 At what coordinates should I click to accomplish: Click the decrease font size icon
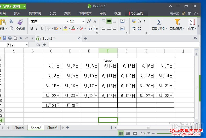(x=95, y=21)
